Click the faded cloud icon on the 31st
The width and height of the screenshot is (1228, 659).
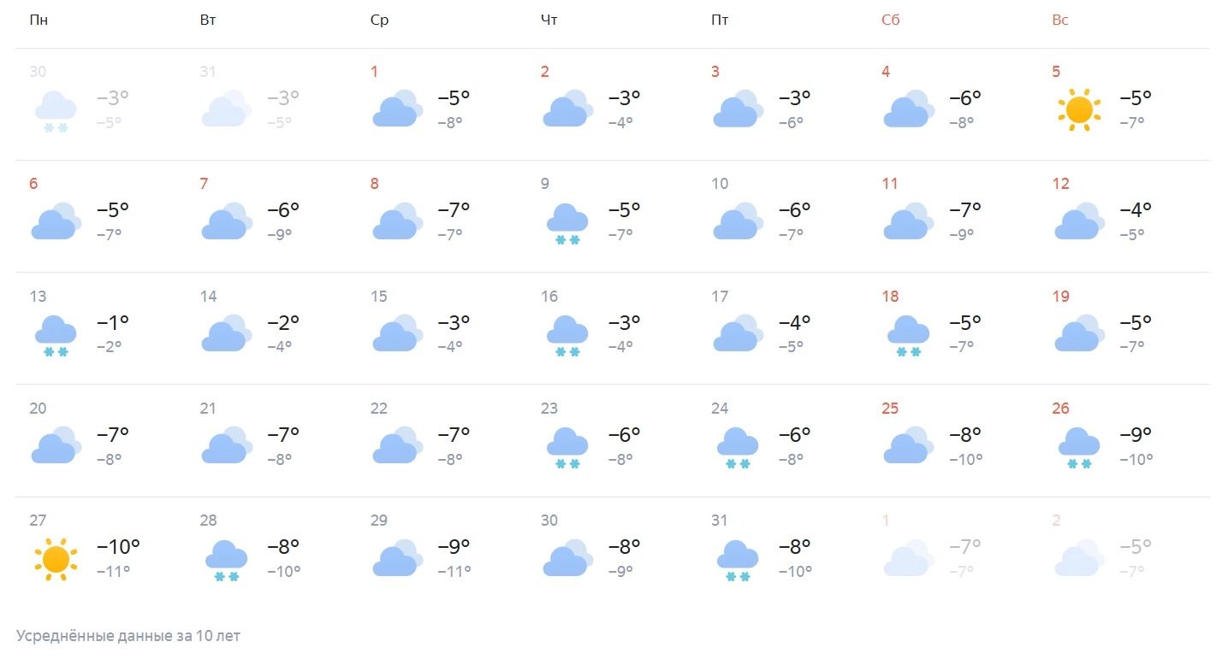point(226,110)
